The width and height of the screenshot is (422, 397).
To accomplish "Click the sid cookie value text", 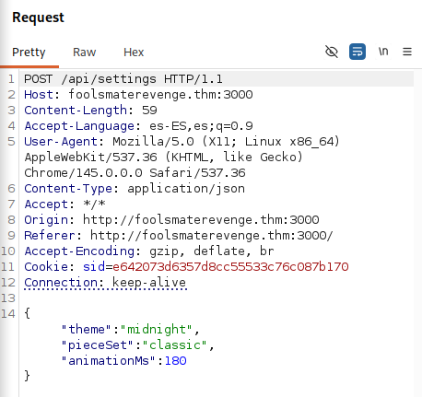I will point(230,266).
